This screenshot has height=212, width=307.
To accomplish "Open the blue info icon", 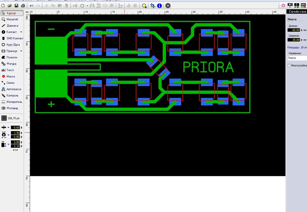I will pyautogui.click(x=160, y=6).
